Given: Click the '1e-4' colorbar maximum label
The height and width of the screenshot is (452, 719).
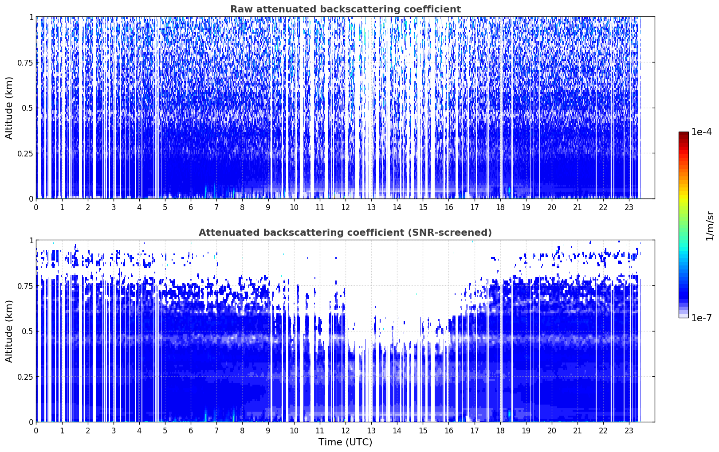Looking at the screenshot, I should pos(701,132).
